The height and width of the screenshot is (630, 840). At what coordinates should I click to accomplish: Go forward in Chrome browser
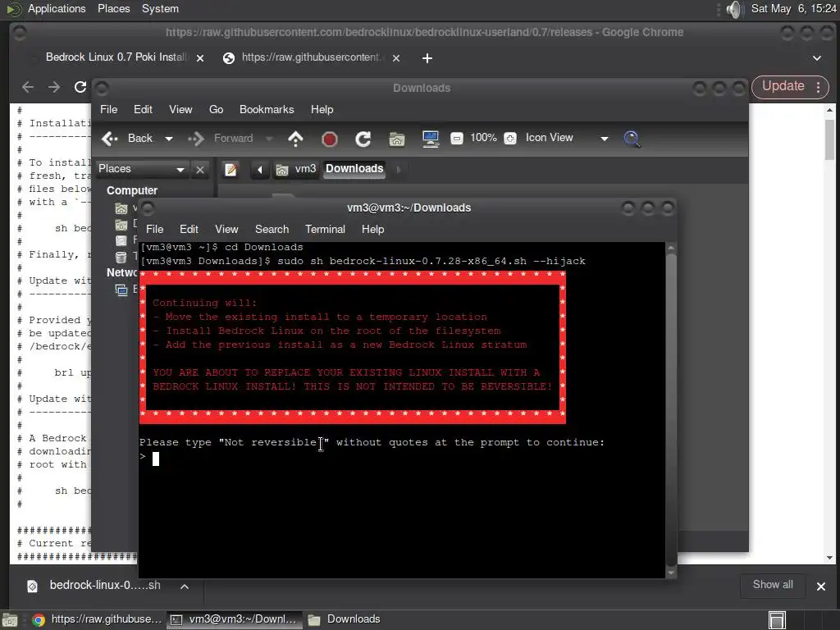[x=54, y=87]
